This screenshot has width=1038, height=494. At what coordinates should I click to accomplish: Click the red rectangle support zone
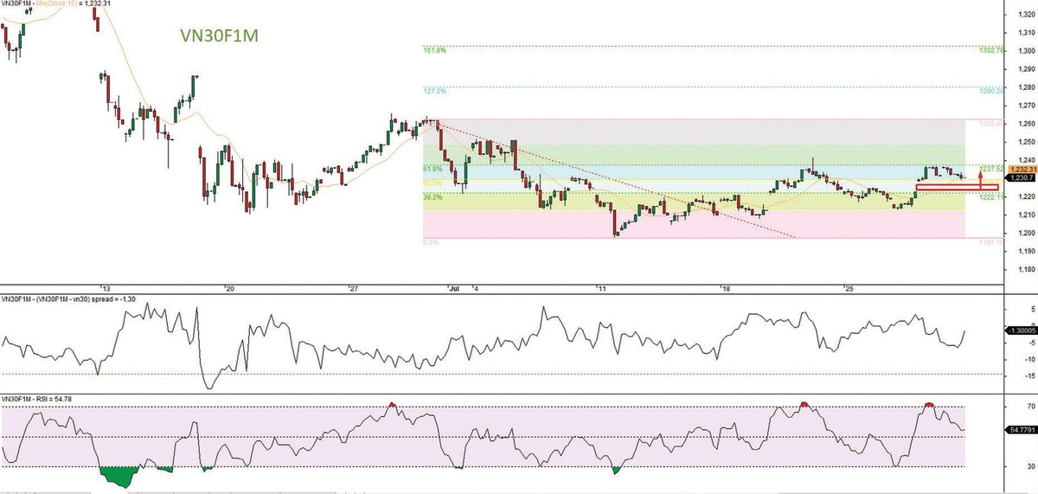956,187
